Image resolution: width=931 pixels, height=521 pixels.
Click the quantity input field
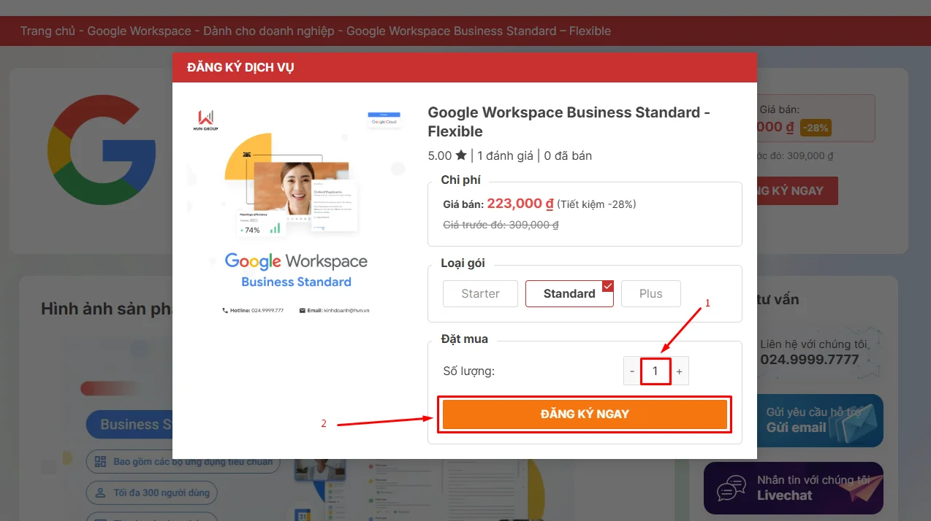(x=655, y=371)
